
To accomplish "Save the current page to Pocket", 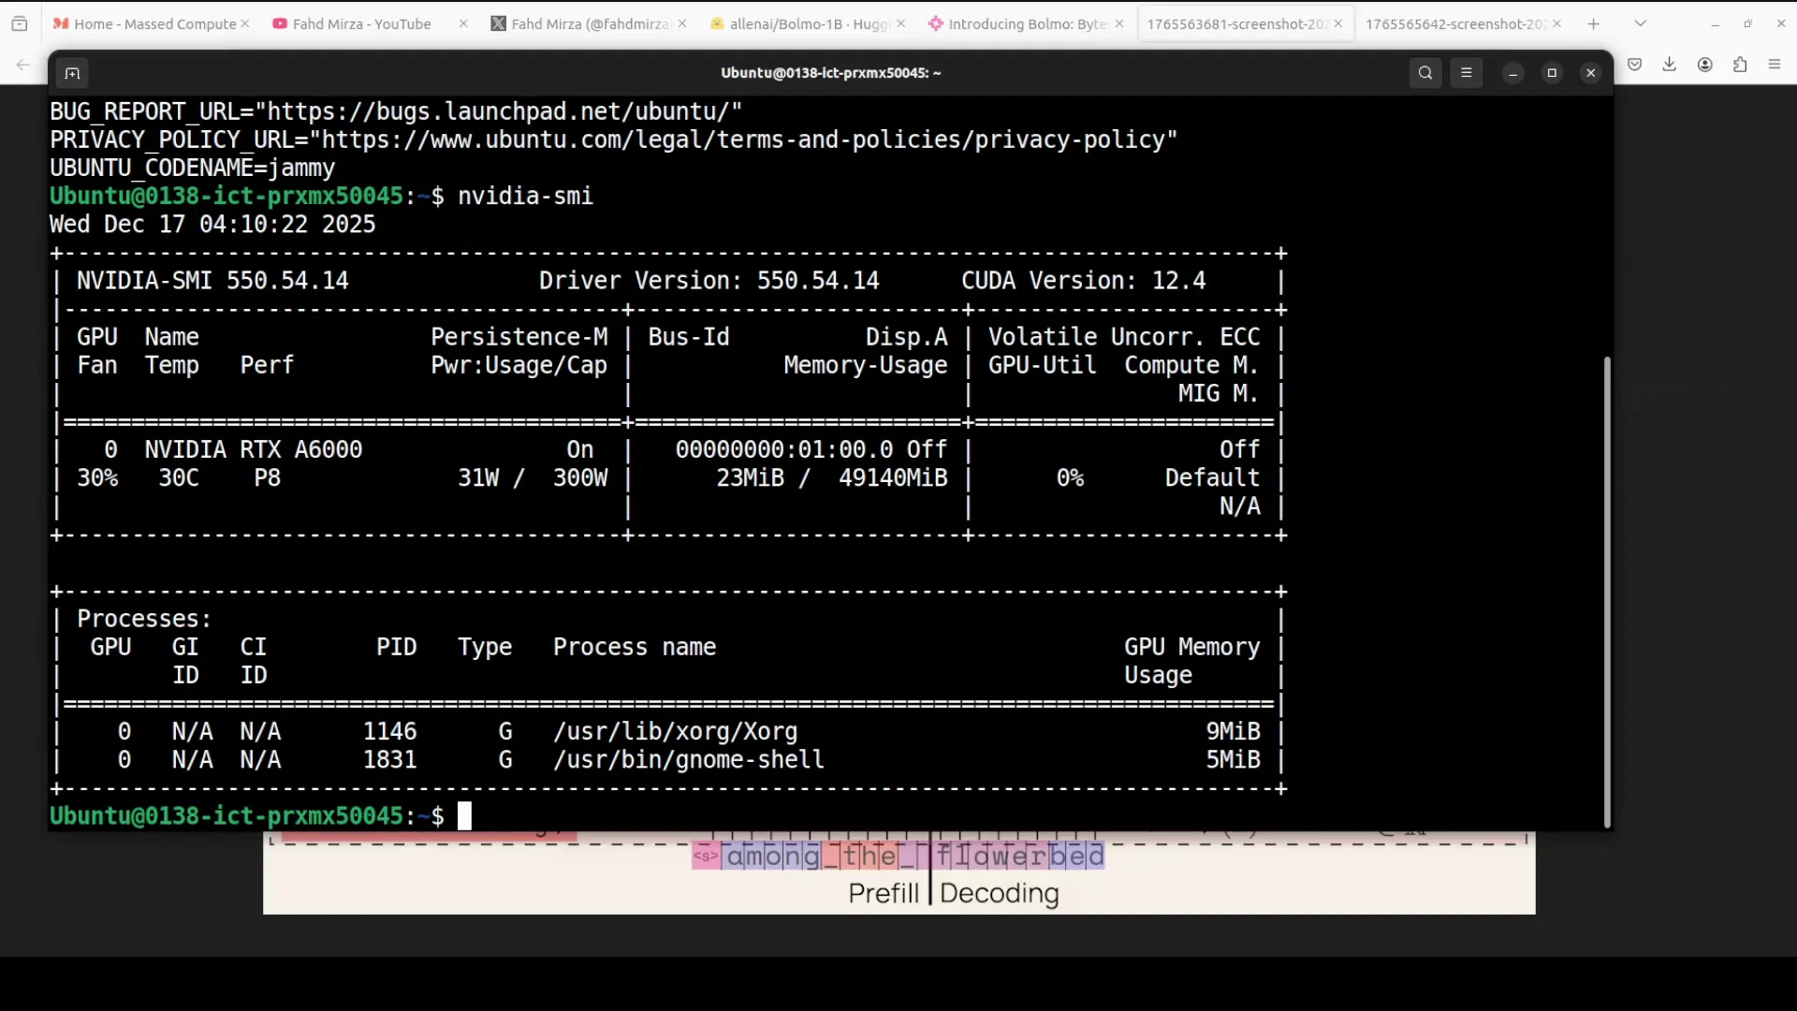I will (1635, 64).
